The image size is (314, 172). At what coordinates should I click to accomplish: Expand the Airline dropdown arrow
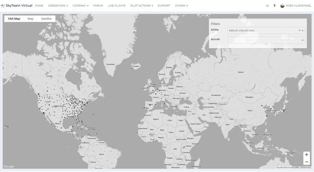303,31
